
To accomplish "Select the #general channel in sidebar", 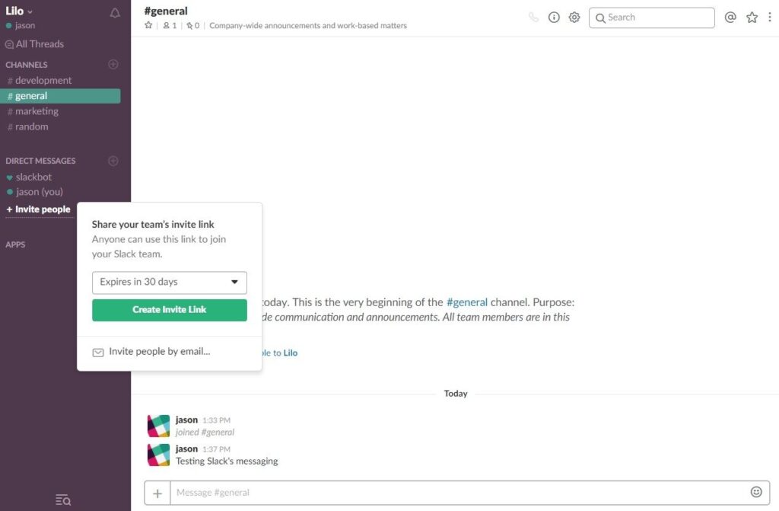I will pos(60,96).
